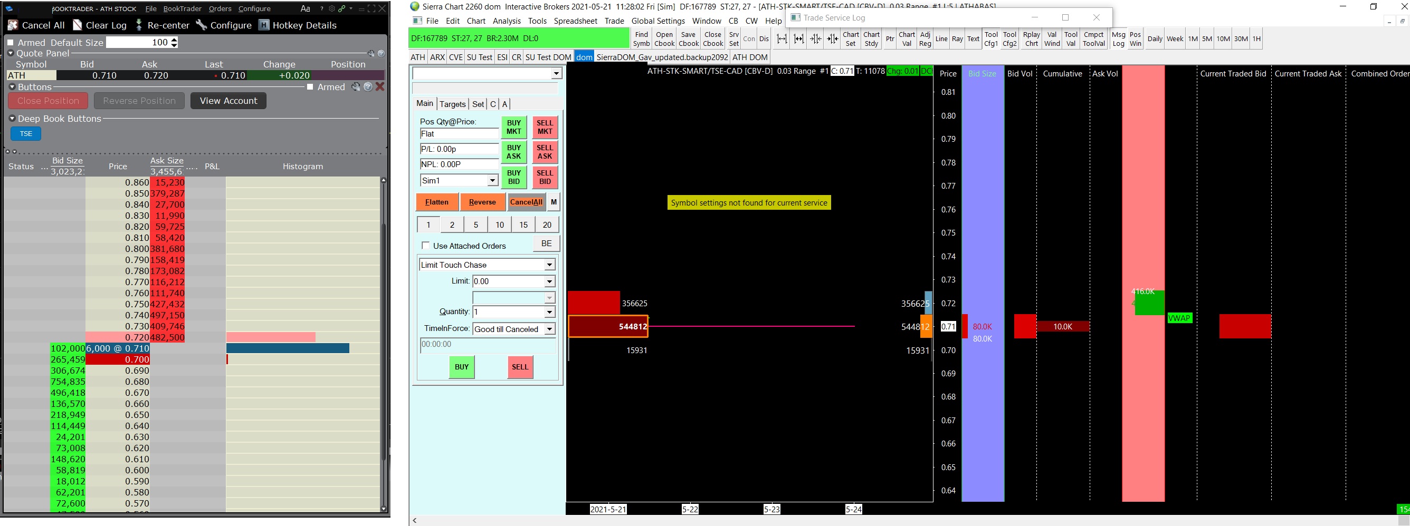Viewport: 1410px width, 526px height.
Task: Click the Cancel All icon in BookTrader
Action: click(13, 25)
